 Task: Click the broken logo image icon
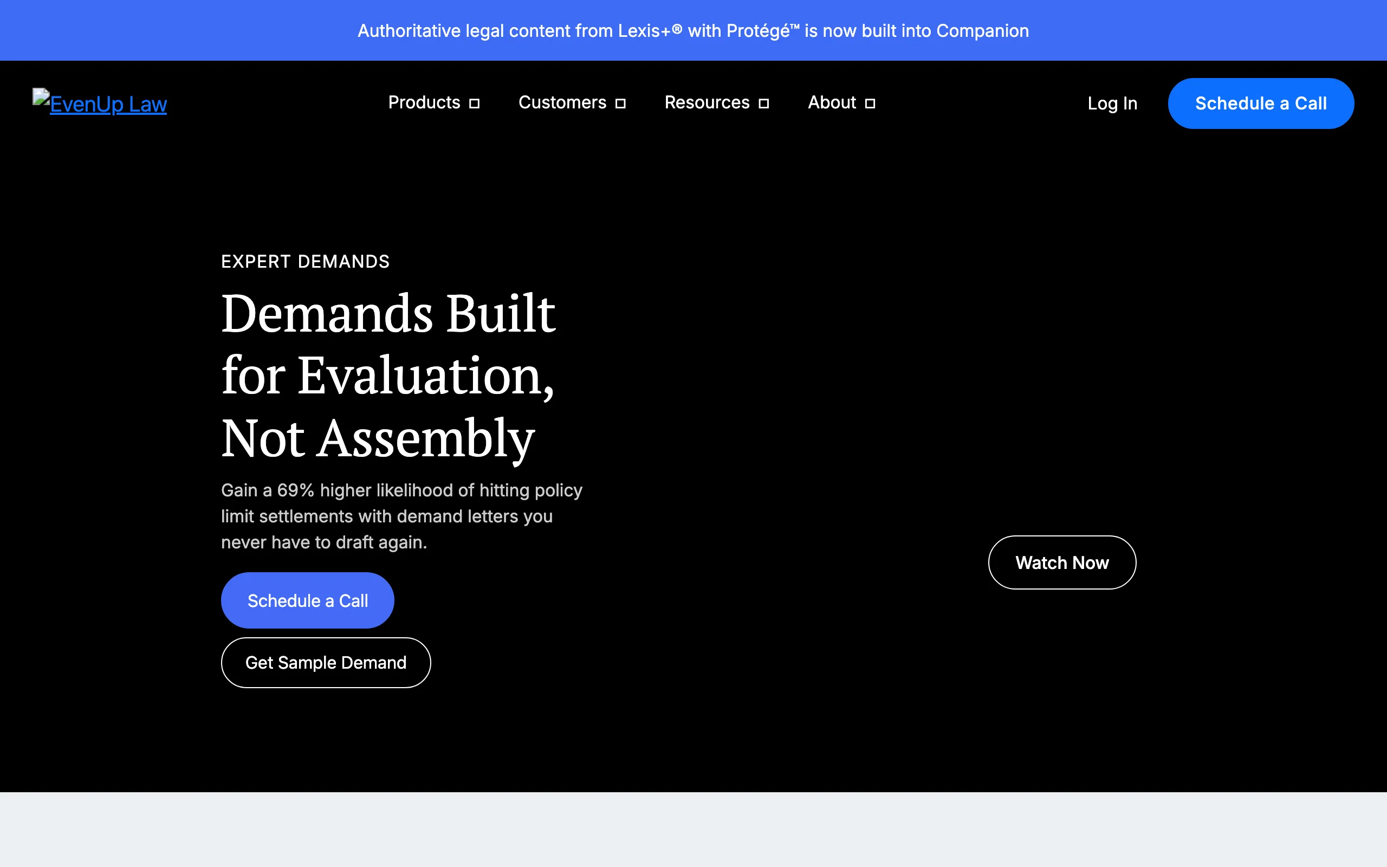click(41, 96)
